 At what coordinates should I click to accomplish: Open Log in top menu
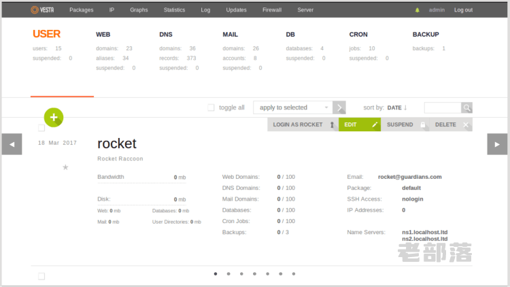tap(205, 10)
